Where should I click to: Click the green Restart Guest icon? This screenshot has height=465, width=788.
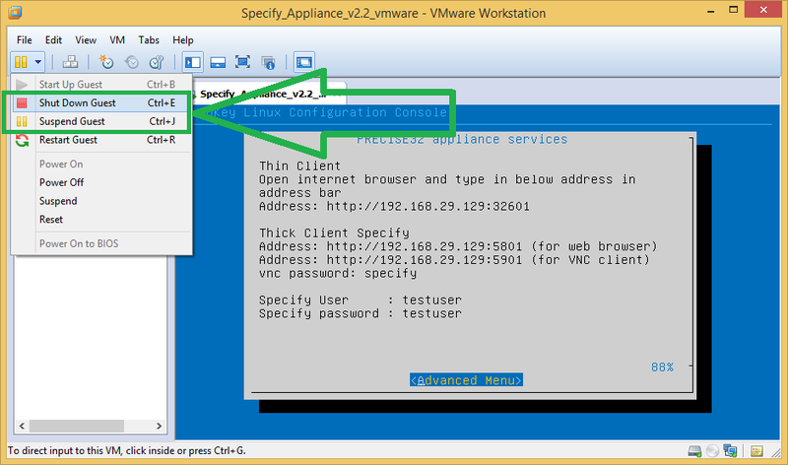click(x=22, y=140)
